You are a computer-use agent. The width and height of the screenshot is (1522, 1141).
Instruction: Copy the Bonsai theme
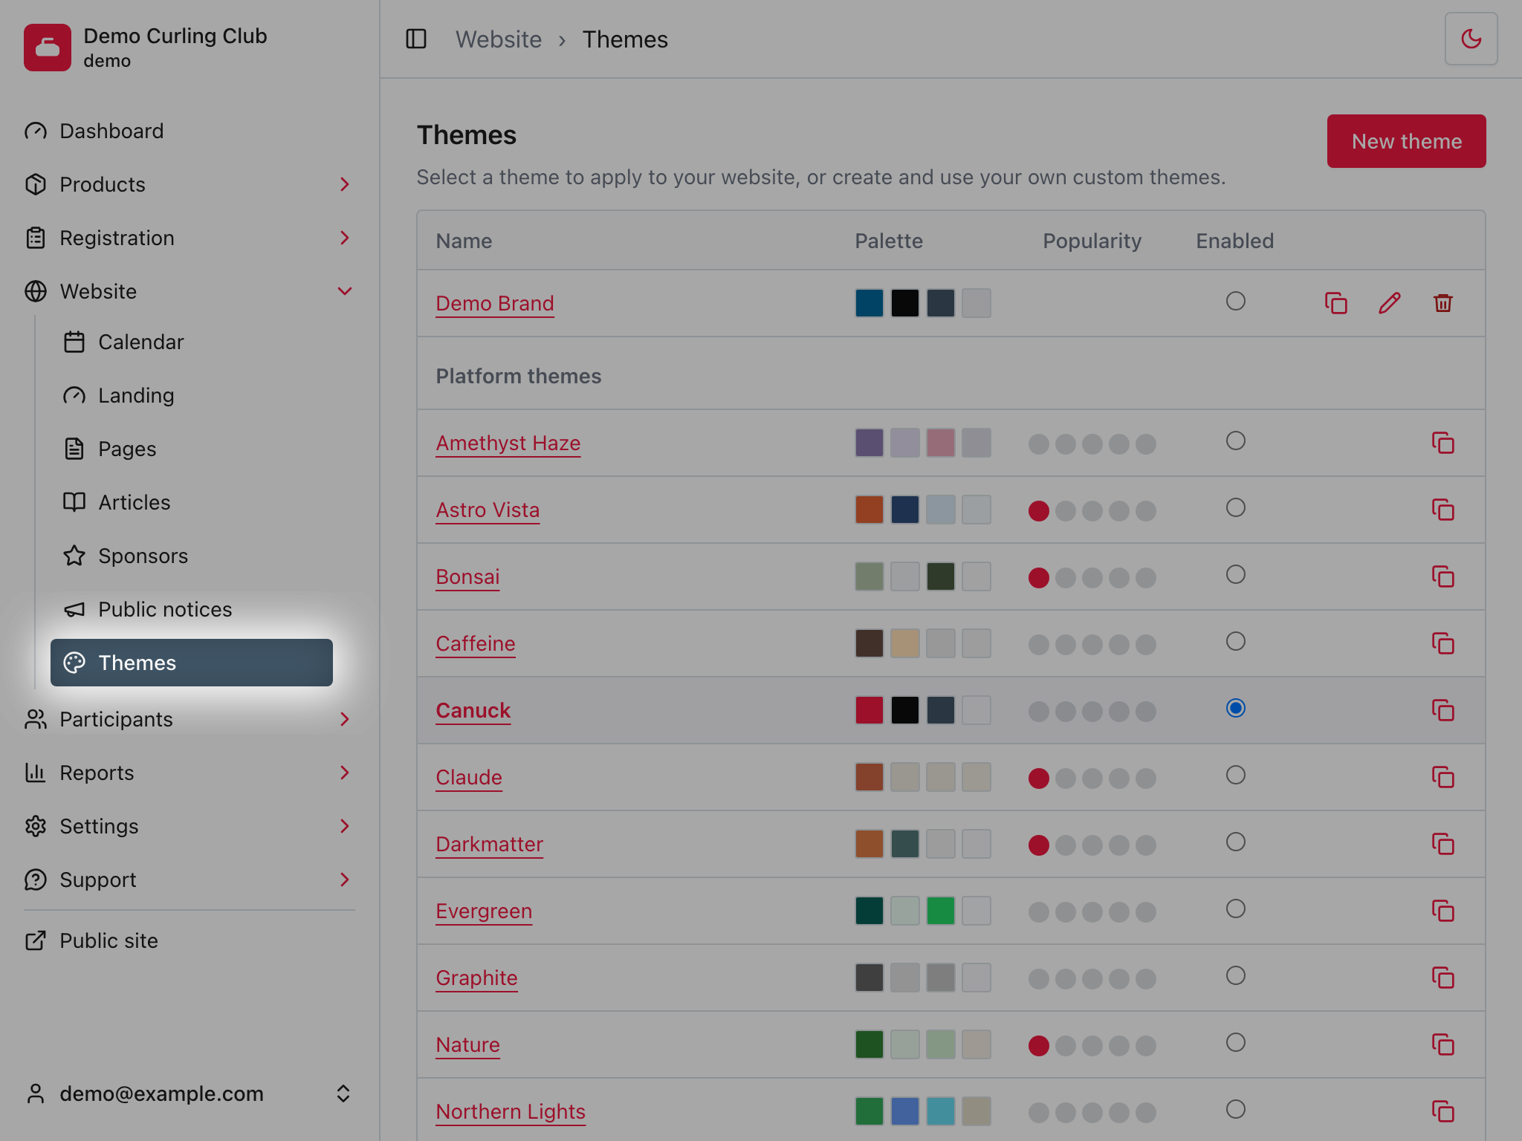tap(1442, 576)
